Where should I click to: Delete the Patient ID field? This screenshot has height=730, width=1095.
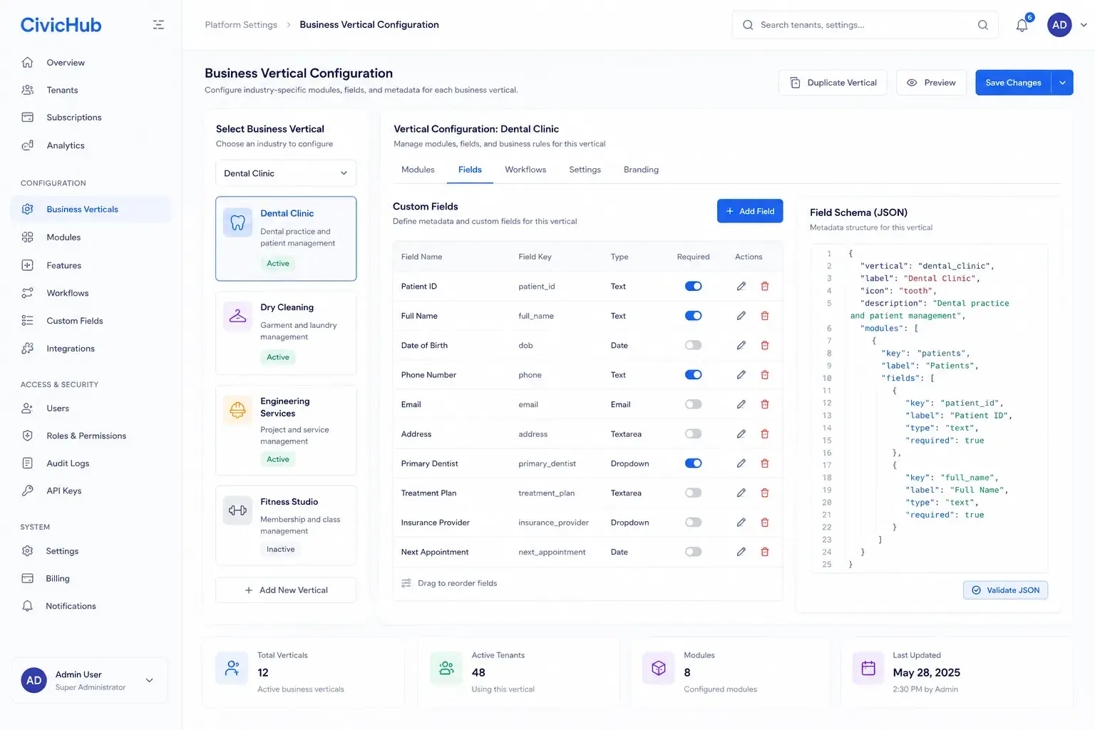pos(765,286)
